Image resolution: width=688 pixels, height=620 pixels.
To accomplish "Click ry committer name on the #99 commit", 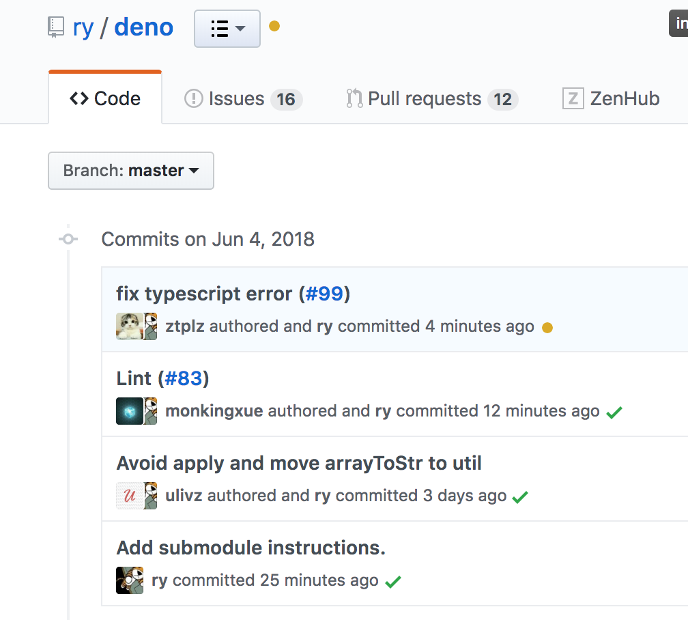I will pos(325,326).
